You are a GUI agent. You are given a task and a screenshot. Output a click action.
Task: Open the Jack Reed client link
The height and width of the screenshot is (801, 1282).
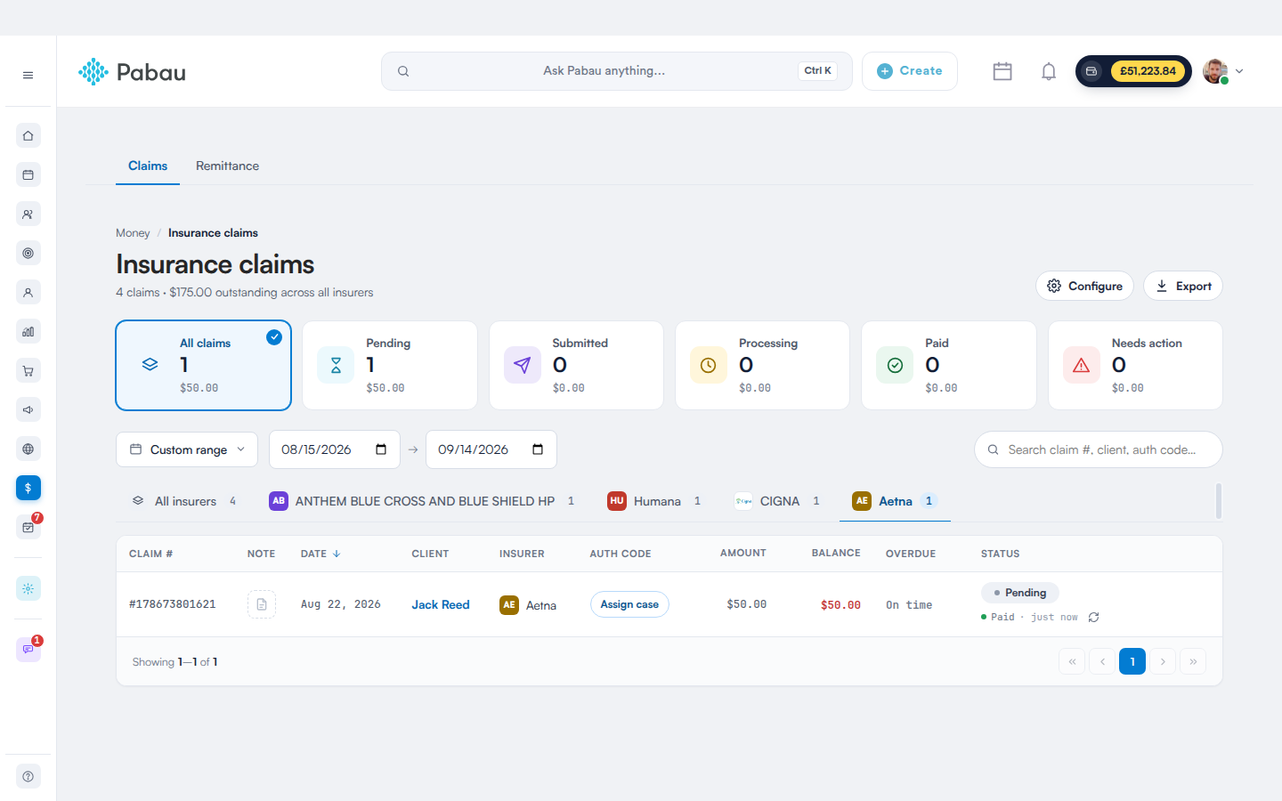(441, 604)
